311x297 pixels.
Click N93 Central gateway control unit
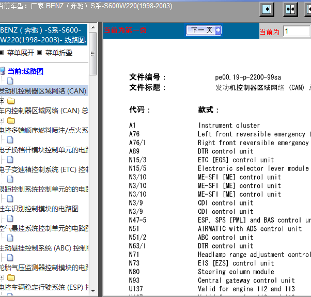point(212,280)
